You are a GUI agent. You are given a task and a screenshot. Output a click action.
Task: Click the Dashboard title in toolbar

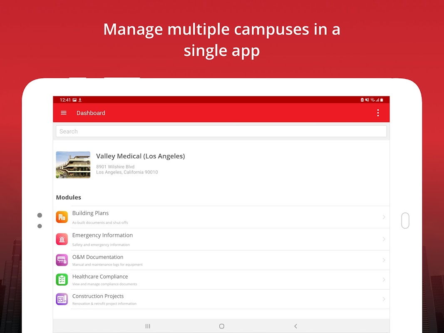point(91,113)
